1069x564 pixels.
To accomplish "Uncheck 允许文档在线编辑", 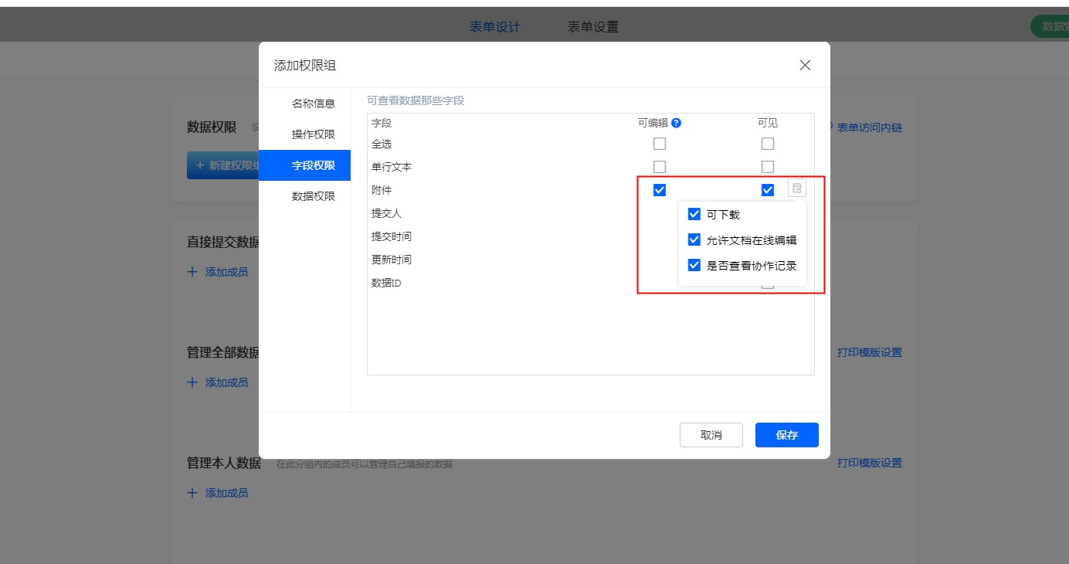I will (x=694, y=240).
